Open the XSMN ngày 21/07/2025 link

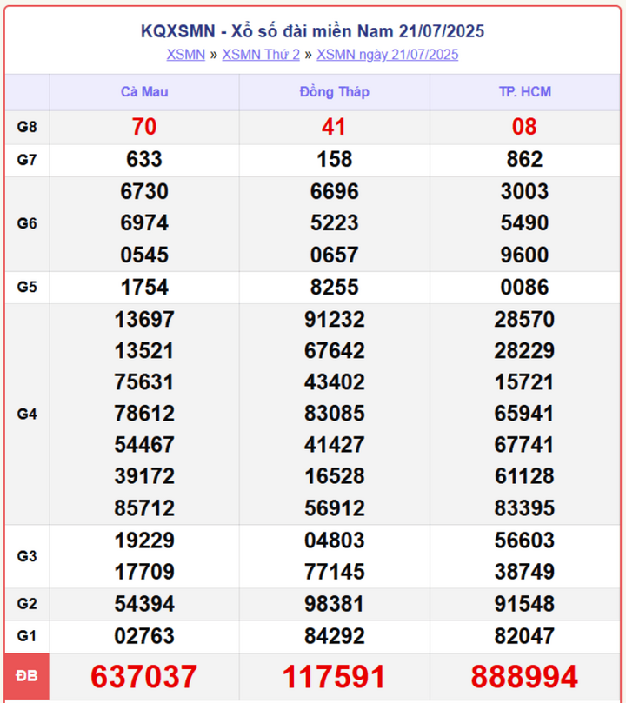pyautogui.click(x=388, y=55)
